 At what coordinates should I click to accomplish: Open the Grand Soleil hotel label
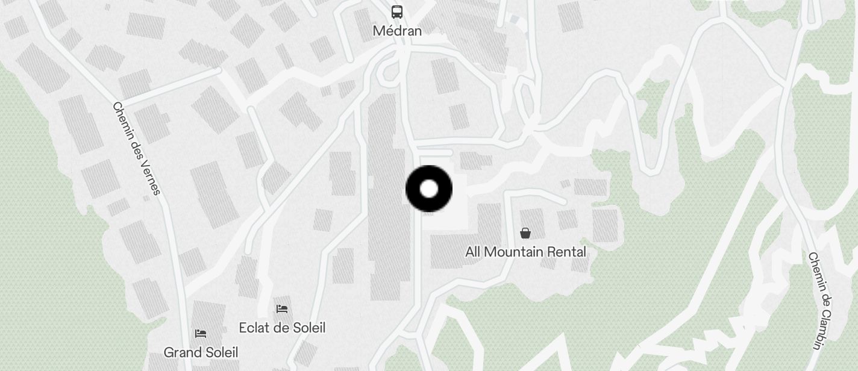click(x=201, y=352)
